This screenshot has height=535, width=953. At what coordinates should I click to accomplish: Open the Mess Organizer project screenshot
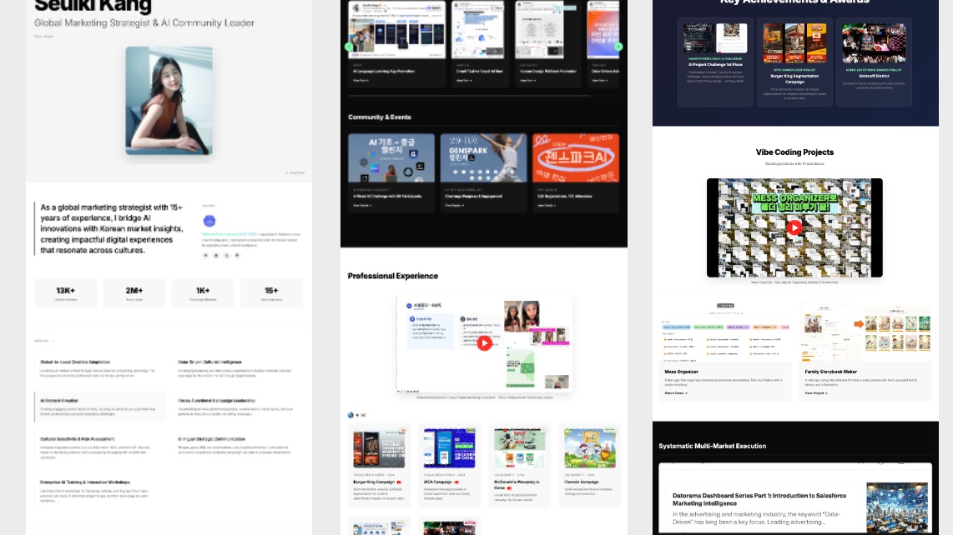pyautogui.click(x=725, y=332)
